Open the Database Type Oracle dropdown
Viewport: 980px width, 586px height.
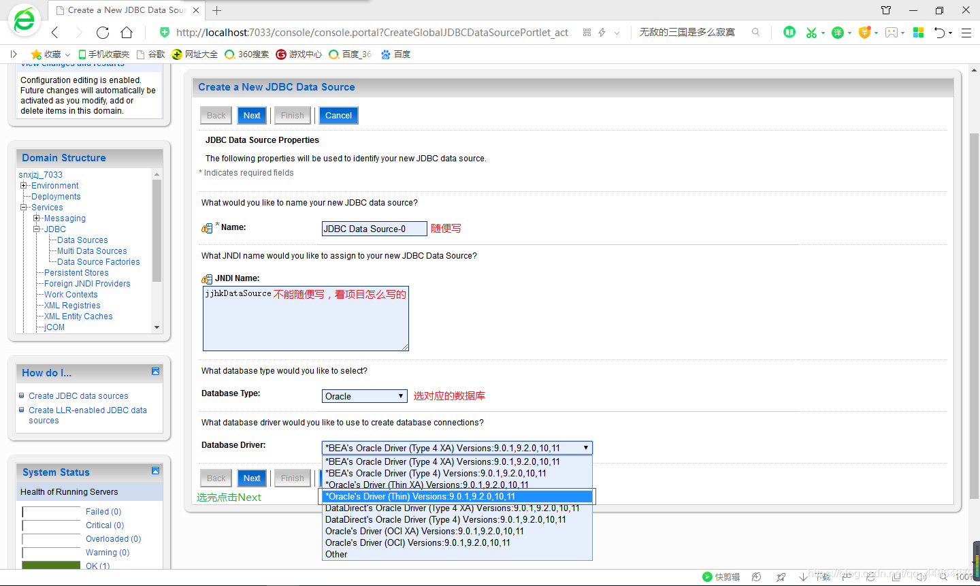click(364, 396)
